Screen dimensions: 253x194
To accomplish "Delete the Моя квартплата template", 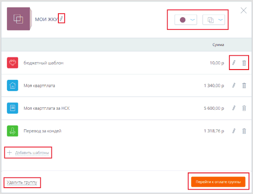I will 244,85.
